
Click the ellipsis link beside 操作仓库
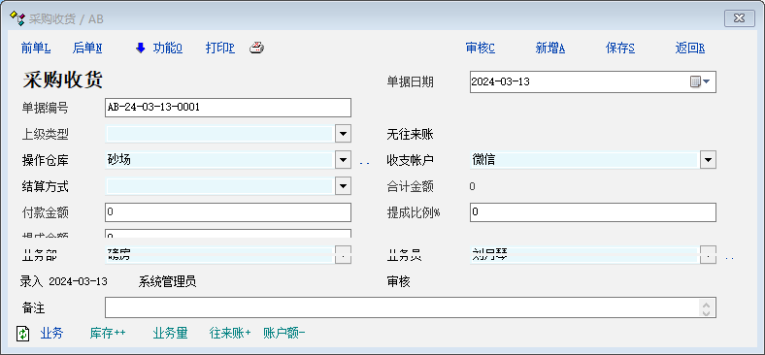[x=364, y=163]
